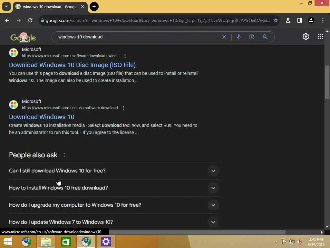Click the browser back arrow

pyautogui.click(x=7, y=20)
